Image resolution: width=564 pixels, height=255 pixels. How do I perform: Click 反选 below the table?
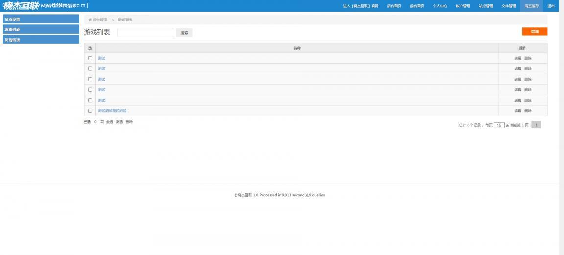(x=119, y=122)
